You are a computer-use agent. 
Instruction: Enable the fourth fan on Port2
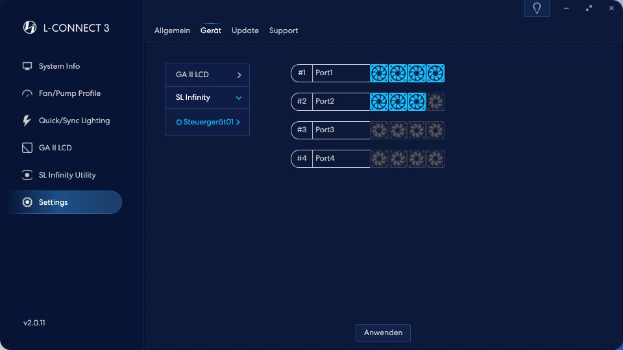click(x=435, y=102)
